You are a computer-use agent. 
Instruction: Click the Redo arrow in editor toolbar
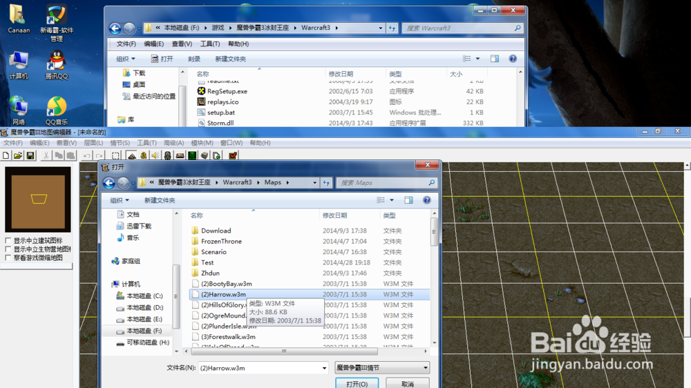(x=99, y=155)
